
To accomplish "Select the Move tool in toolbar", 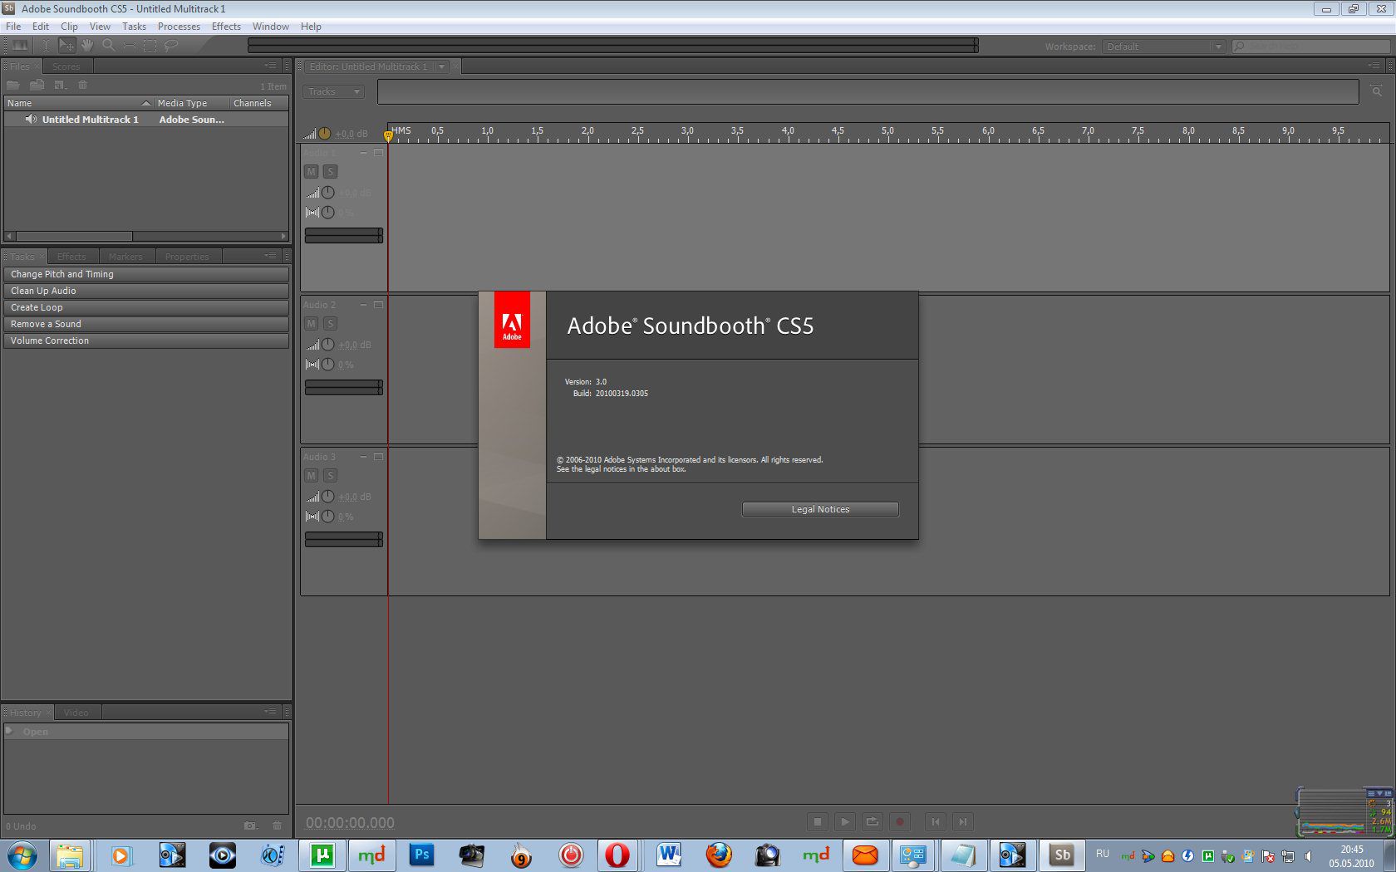I will (x=66, y=46).
